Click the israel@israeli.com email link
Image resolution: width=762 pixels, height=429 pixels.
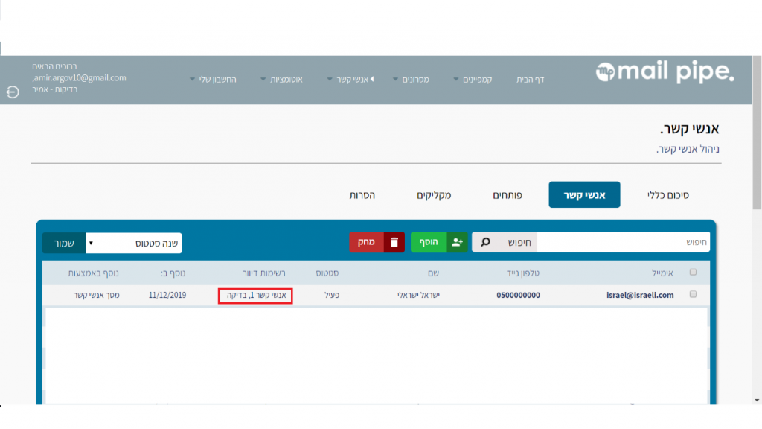point(639,295)
